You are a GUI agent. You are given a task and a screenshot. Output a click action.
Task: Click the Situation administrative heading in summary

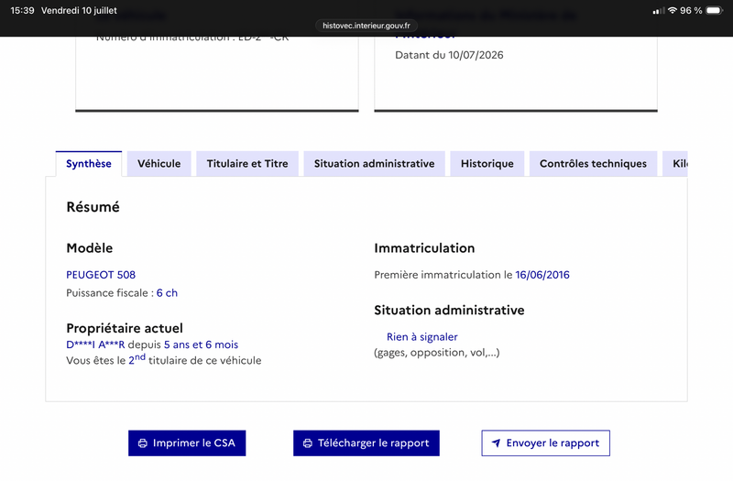[x=449, y=311]
